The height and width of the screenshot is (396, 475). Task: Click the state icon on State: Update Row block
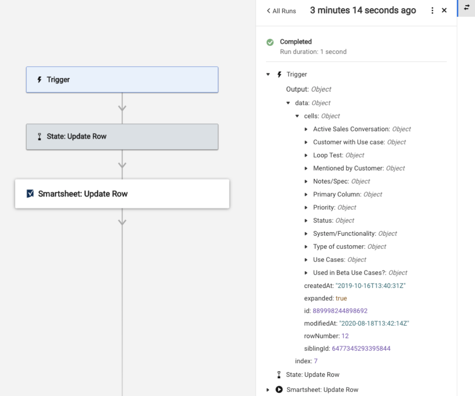point(39,136)
